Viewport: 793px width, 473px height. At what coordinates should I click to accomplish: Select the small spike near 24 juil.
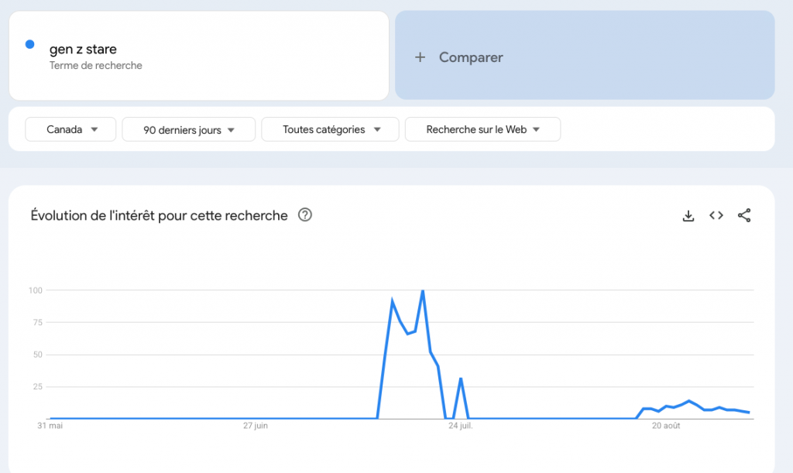[461, 379]
